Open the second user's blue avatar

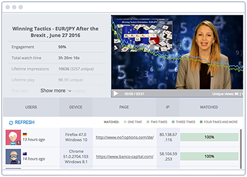point(13,156)
